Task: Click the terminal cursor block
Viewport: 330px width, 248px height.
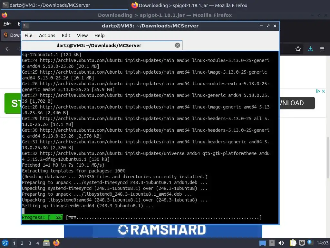Action: (23, 211)
